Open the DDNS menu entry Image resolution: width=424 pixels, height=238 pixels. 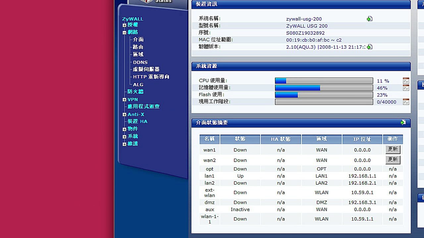(140, 62)
